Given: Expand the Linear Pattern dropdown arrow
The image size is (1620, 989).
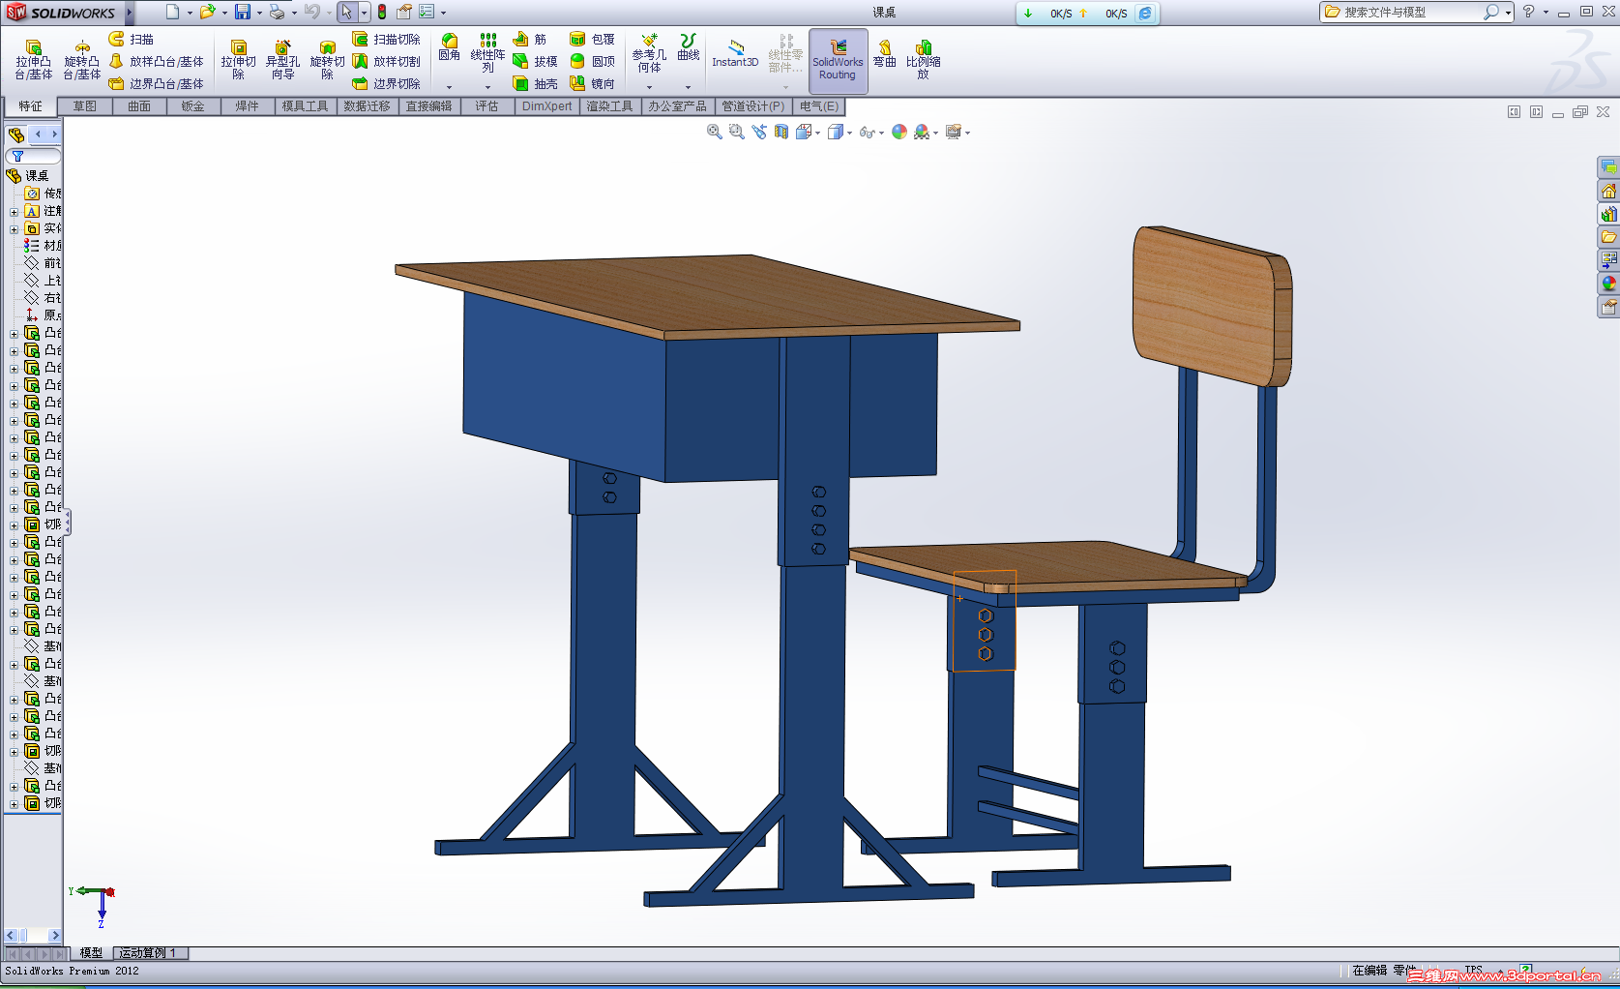Looking at the screenshot, I should 487,88.
